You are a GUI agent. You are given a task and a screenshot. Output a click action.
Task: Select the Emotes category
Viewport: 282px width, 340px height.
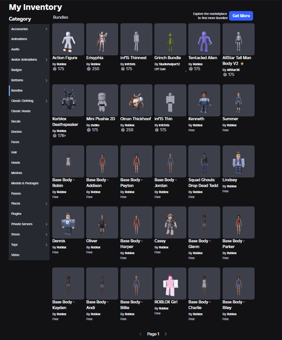coord(16,132)
